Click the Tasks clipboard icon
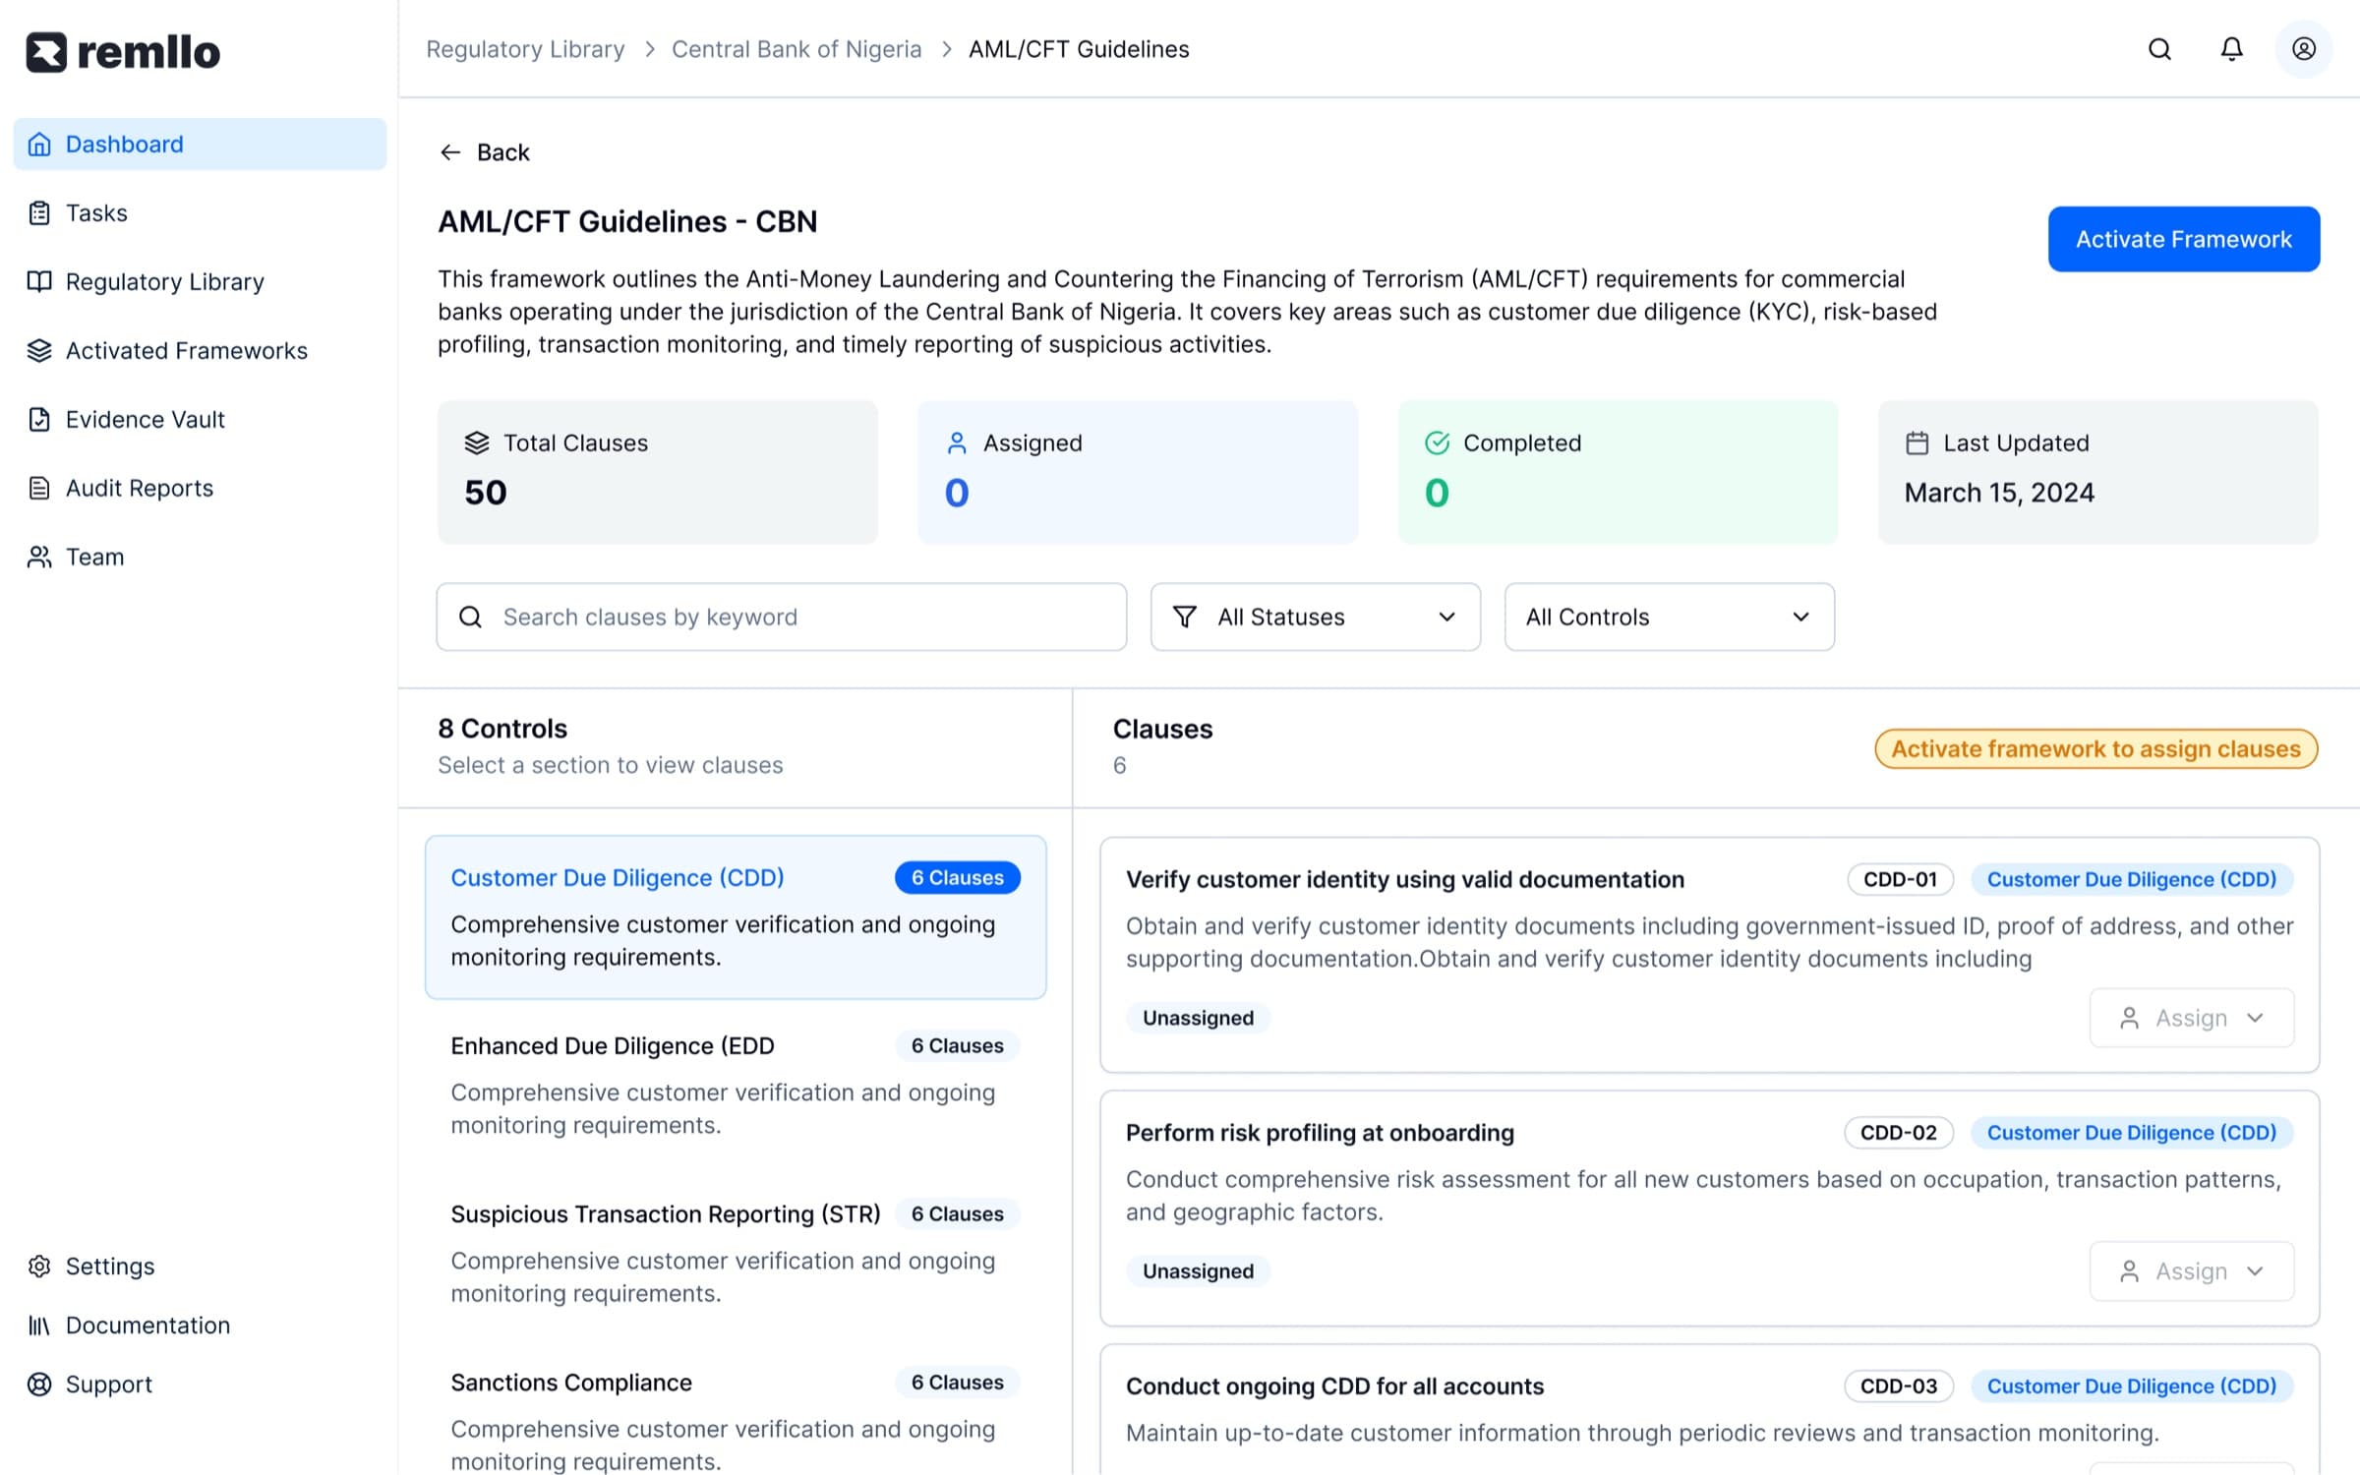2360x1475 pixels. point(39,213)
